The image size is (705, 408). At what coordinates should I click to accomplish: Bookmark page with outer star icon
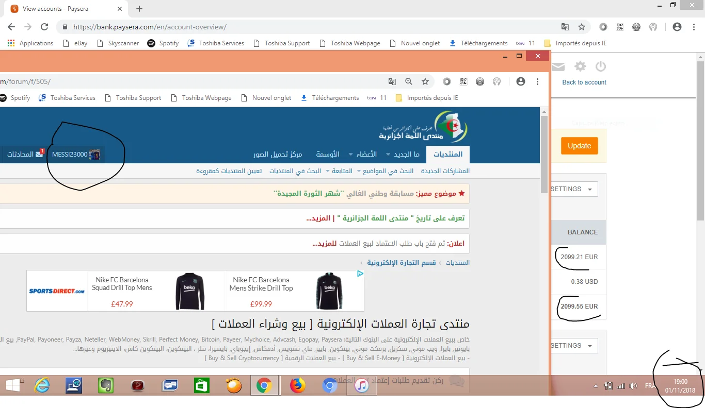pos(582,27)
